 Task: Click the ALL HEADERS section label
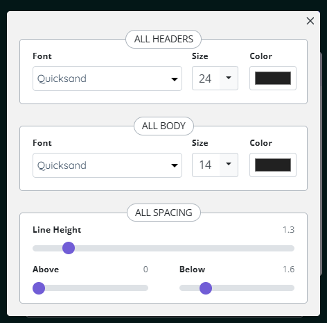(x=163, y=39)
